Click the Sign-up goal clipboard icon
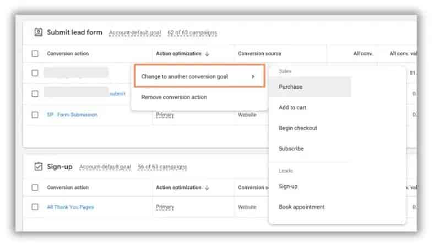The height and width of the screenshot is (248, 434). pyautogui.click(x=38, y=166)
